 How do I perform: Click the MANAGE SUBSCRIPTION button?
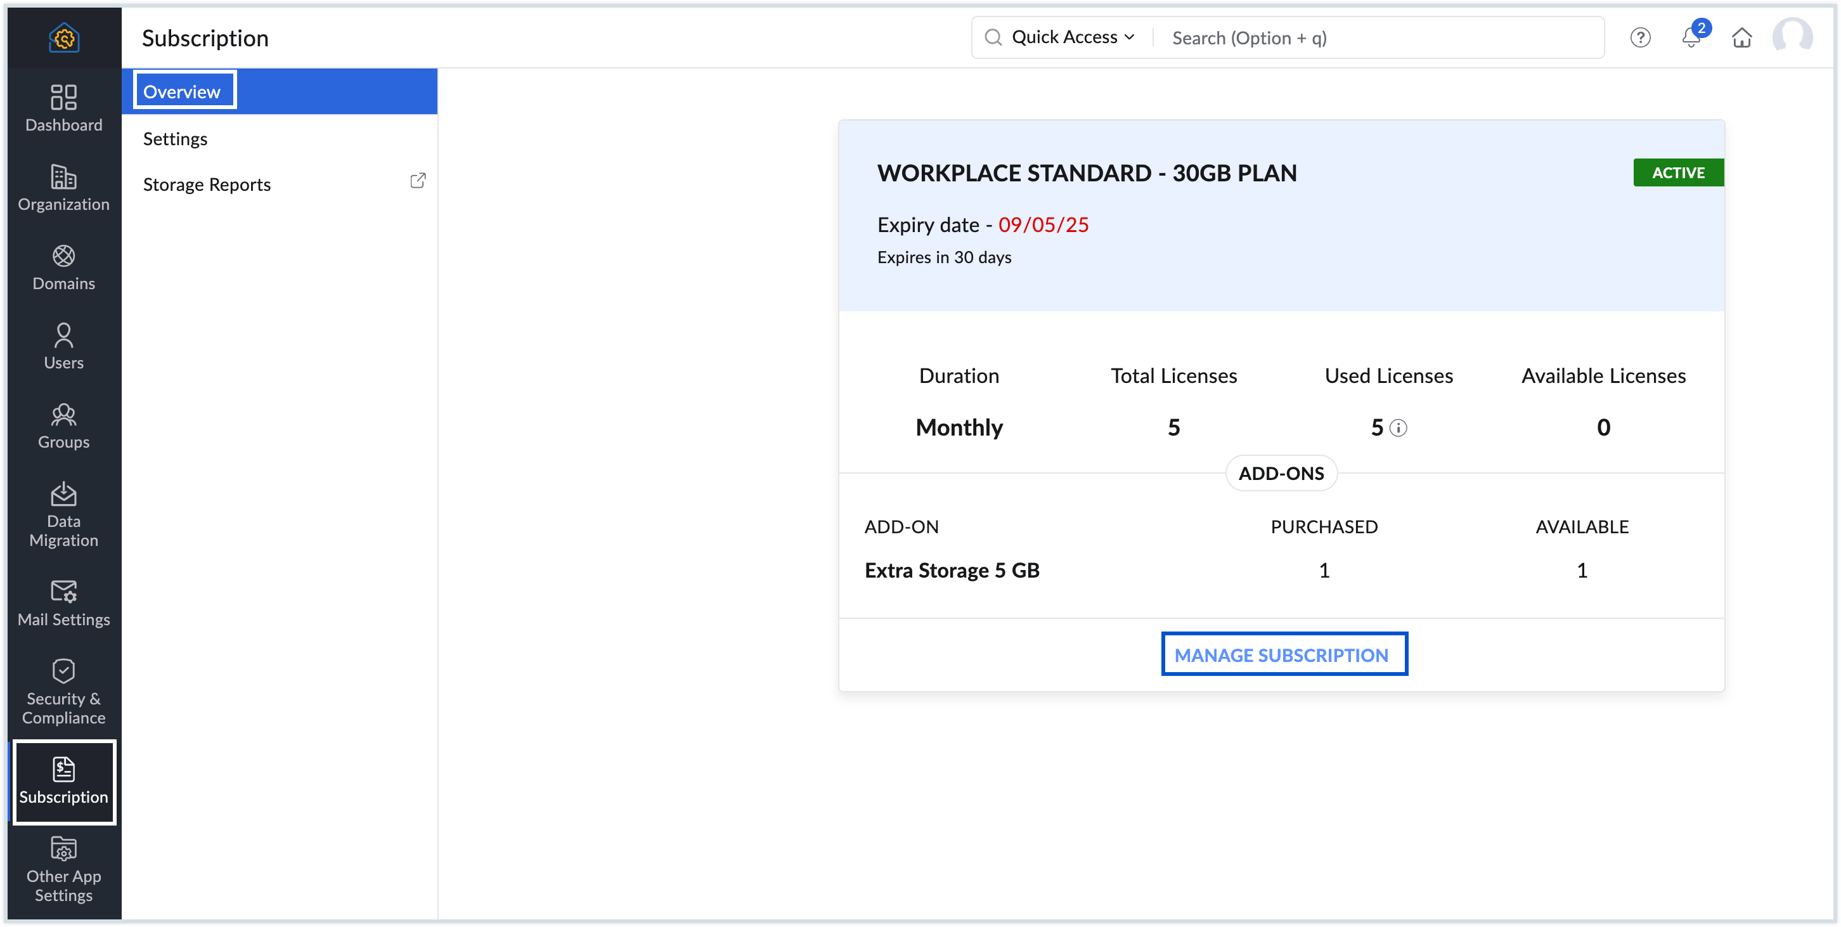tap(1283, 654)
